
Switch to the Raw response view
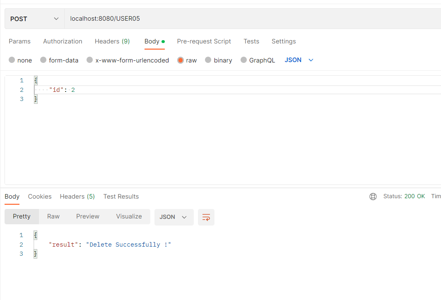[53, 216]
